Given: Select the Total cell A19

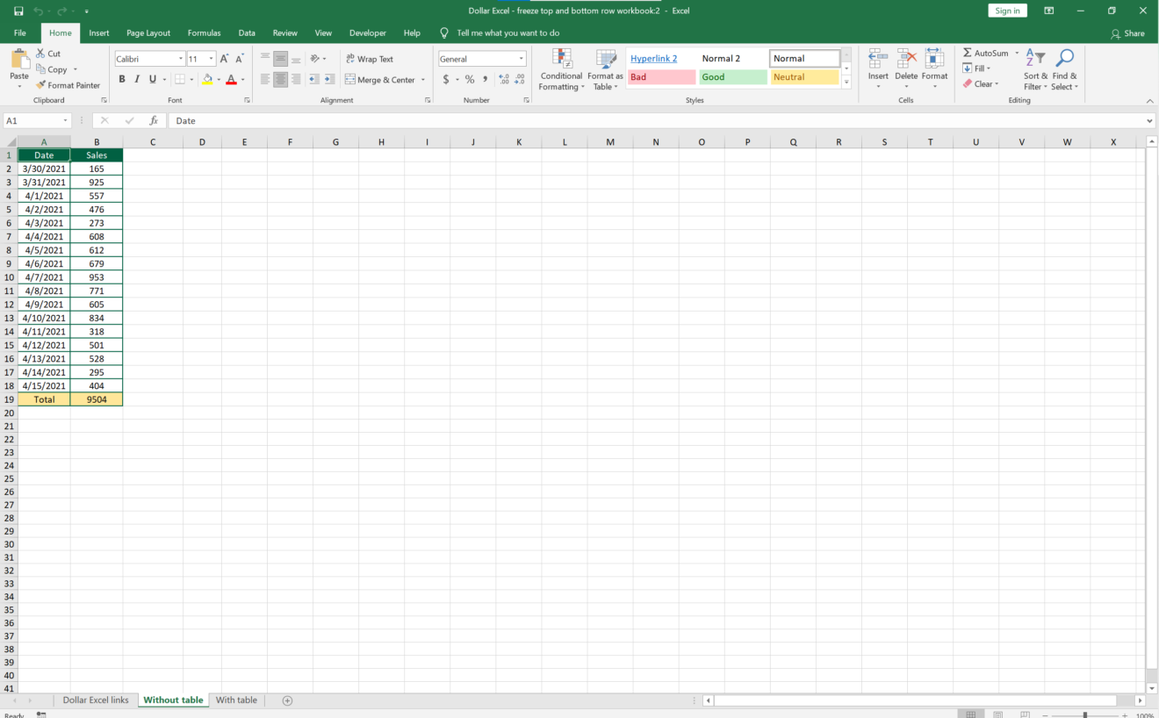Looking at the screenshot, I should [43, 398].
